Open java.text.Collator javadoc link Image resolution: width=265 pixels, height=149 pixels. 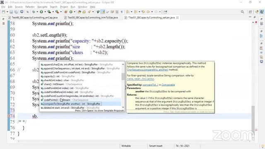click(x=140, y=79)
